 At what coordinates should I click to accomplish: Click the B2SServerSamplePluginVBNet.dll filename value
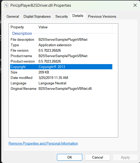tap(65, 89)
